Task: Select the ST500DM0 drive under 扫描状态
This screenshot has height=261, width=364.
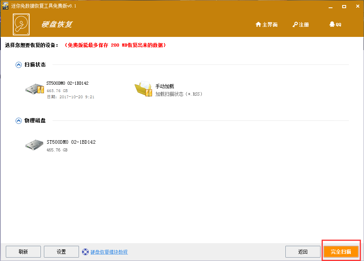Action: point(34,89)
